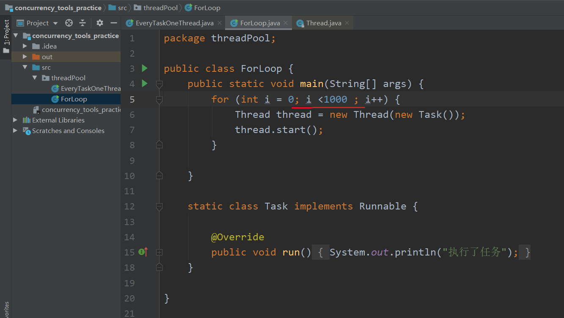The height and width of the screenshot is (318, 564).
Task: Switch to the Thread.java tab
Action: click(x=323, y=23)
